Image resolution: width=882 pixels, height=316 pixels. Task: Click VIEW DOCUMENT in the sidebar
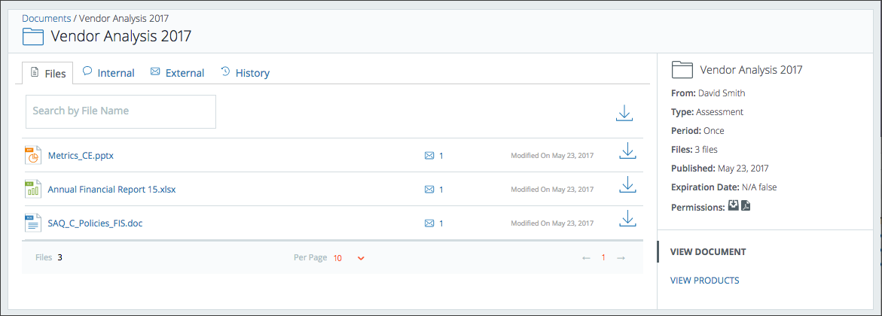point(708,251)
